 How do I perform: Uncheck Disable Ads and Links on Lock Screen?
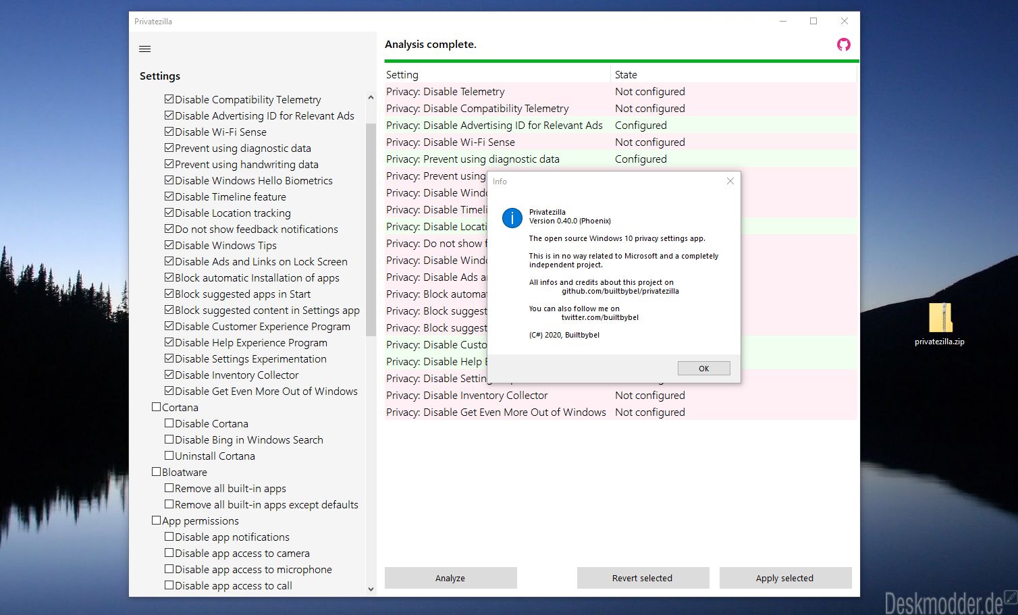pos(169,261)
